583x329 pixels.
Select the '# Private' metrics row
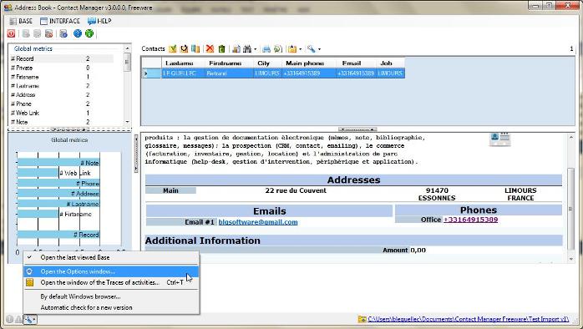pyautogui.click(x=61, y=68)
